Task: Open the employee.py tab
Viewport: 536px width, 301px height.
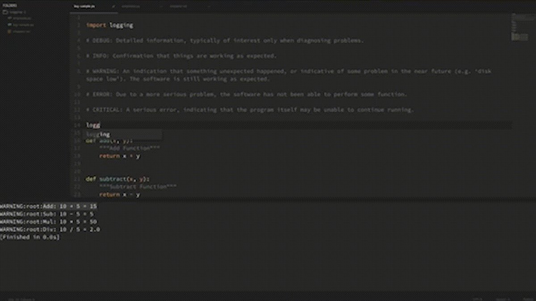Action: tap(130, 7)
